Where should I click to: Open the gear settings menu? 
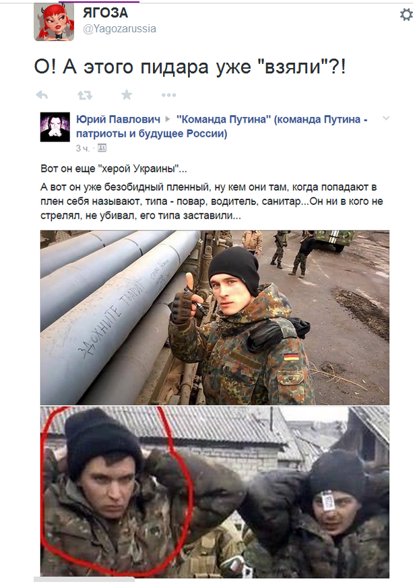point(406,15)
